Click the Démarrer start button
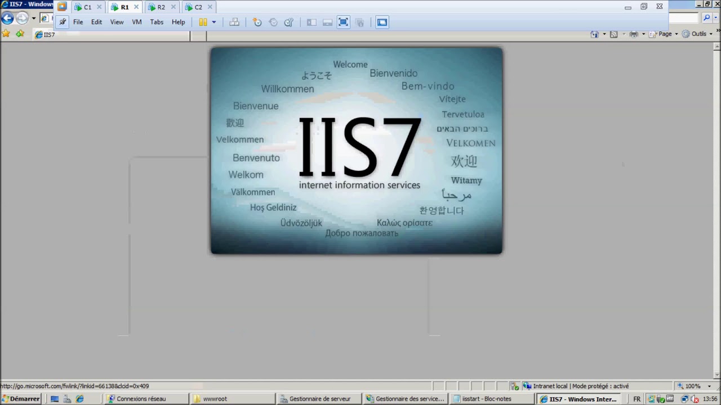 pos(21,399)
